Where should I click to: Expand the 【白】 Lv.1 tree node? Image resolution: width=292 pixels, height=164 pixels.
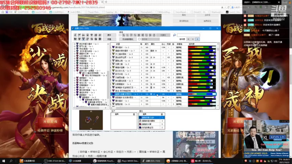coord(75,51)
